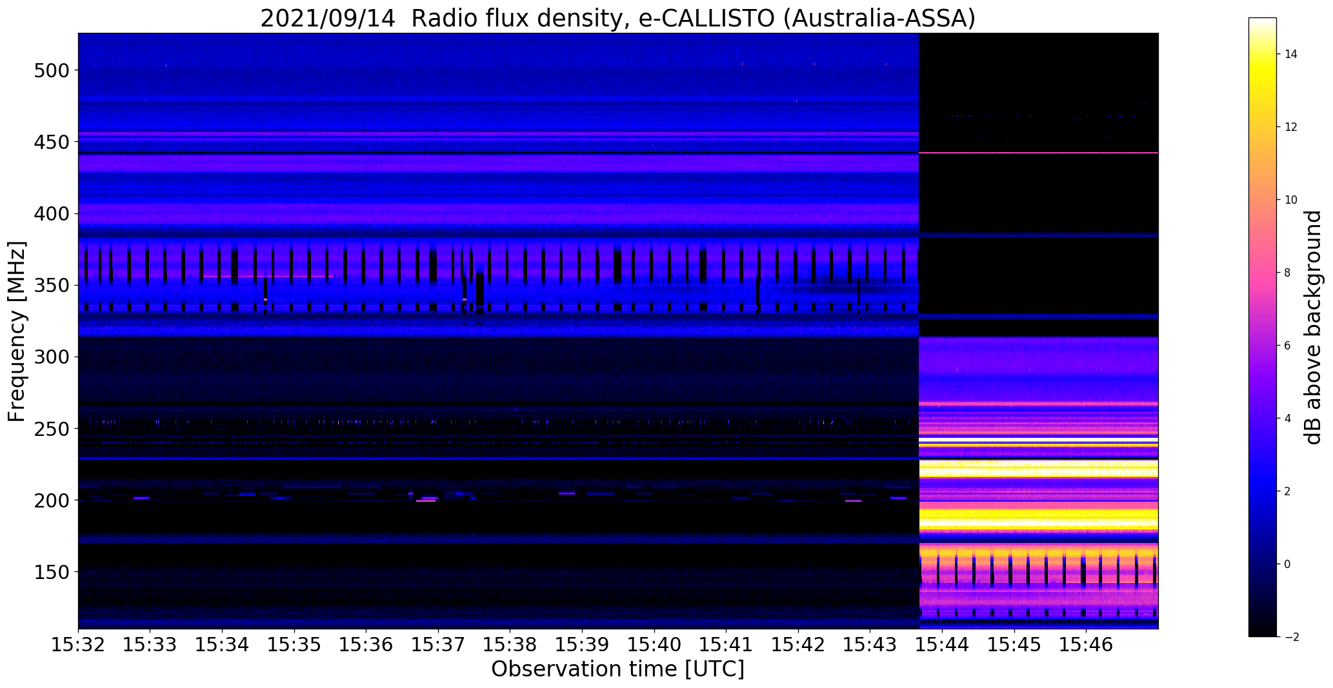Click the colorbar tick label 10
This screenshot has height=688, width=1333.
(x=1291, y=200)
